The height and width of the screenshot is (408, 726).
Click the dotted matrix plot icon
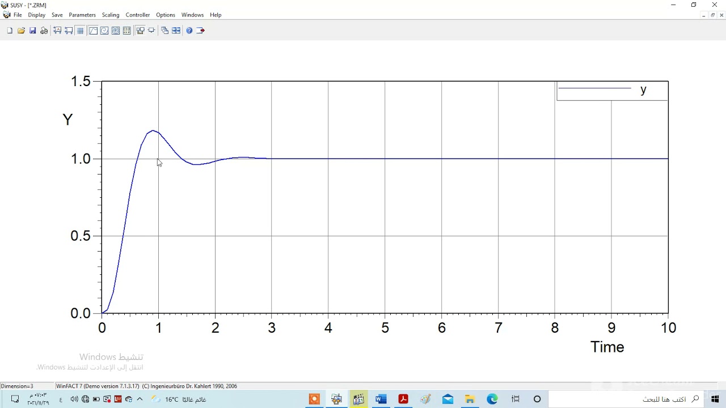click(126, 31)
